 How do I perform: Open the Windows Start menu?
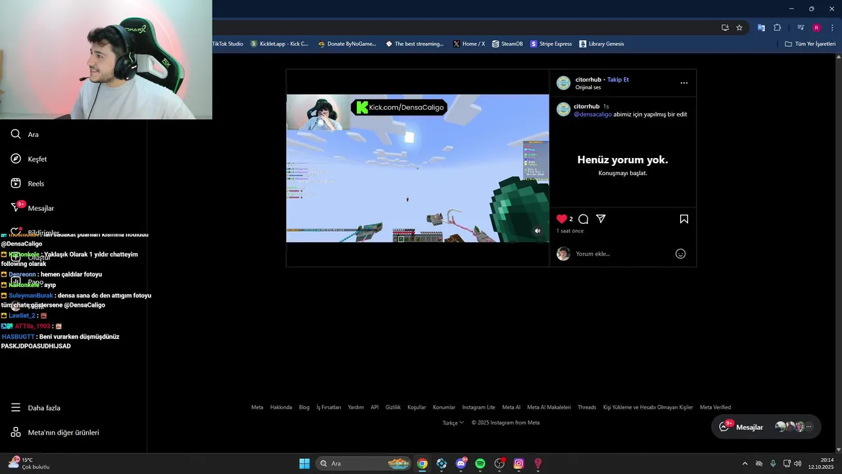[305, 463]
